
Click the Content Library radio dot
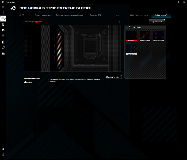pos(126,27)
